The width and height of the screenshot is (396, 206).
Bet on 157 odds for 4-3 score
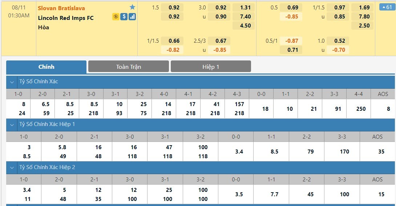(239, 104)
